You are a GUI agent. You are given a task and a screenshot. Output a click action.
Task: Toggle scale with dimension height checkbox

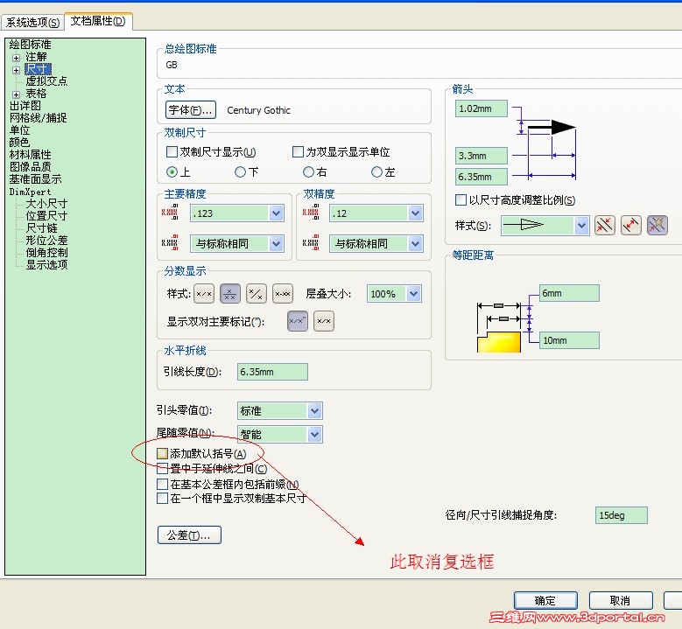[x=461, y=200]
